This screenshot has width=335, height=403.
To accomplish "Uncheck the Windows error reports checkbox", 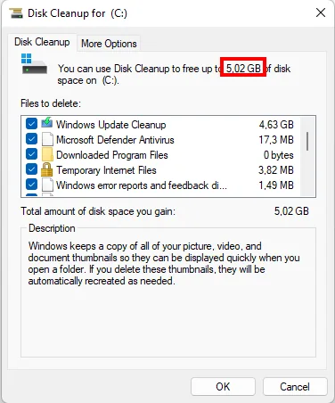I will click(31, 185).
